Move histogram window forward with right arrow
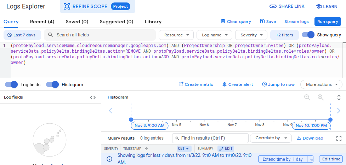Image resolution: width=346 pixels, height=165 pixels. (339, 111)
